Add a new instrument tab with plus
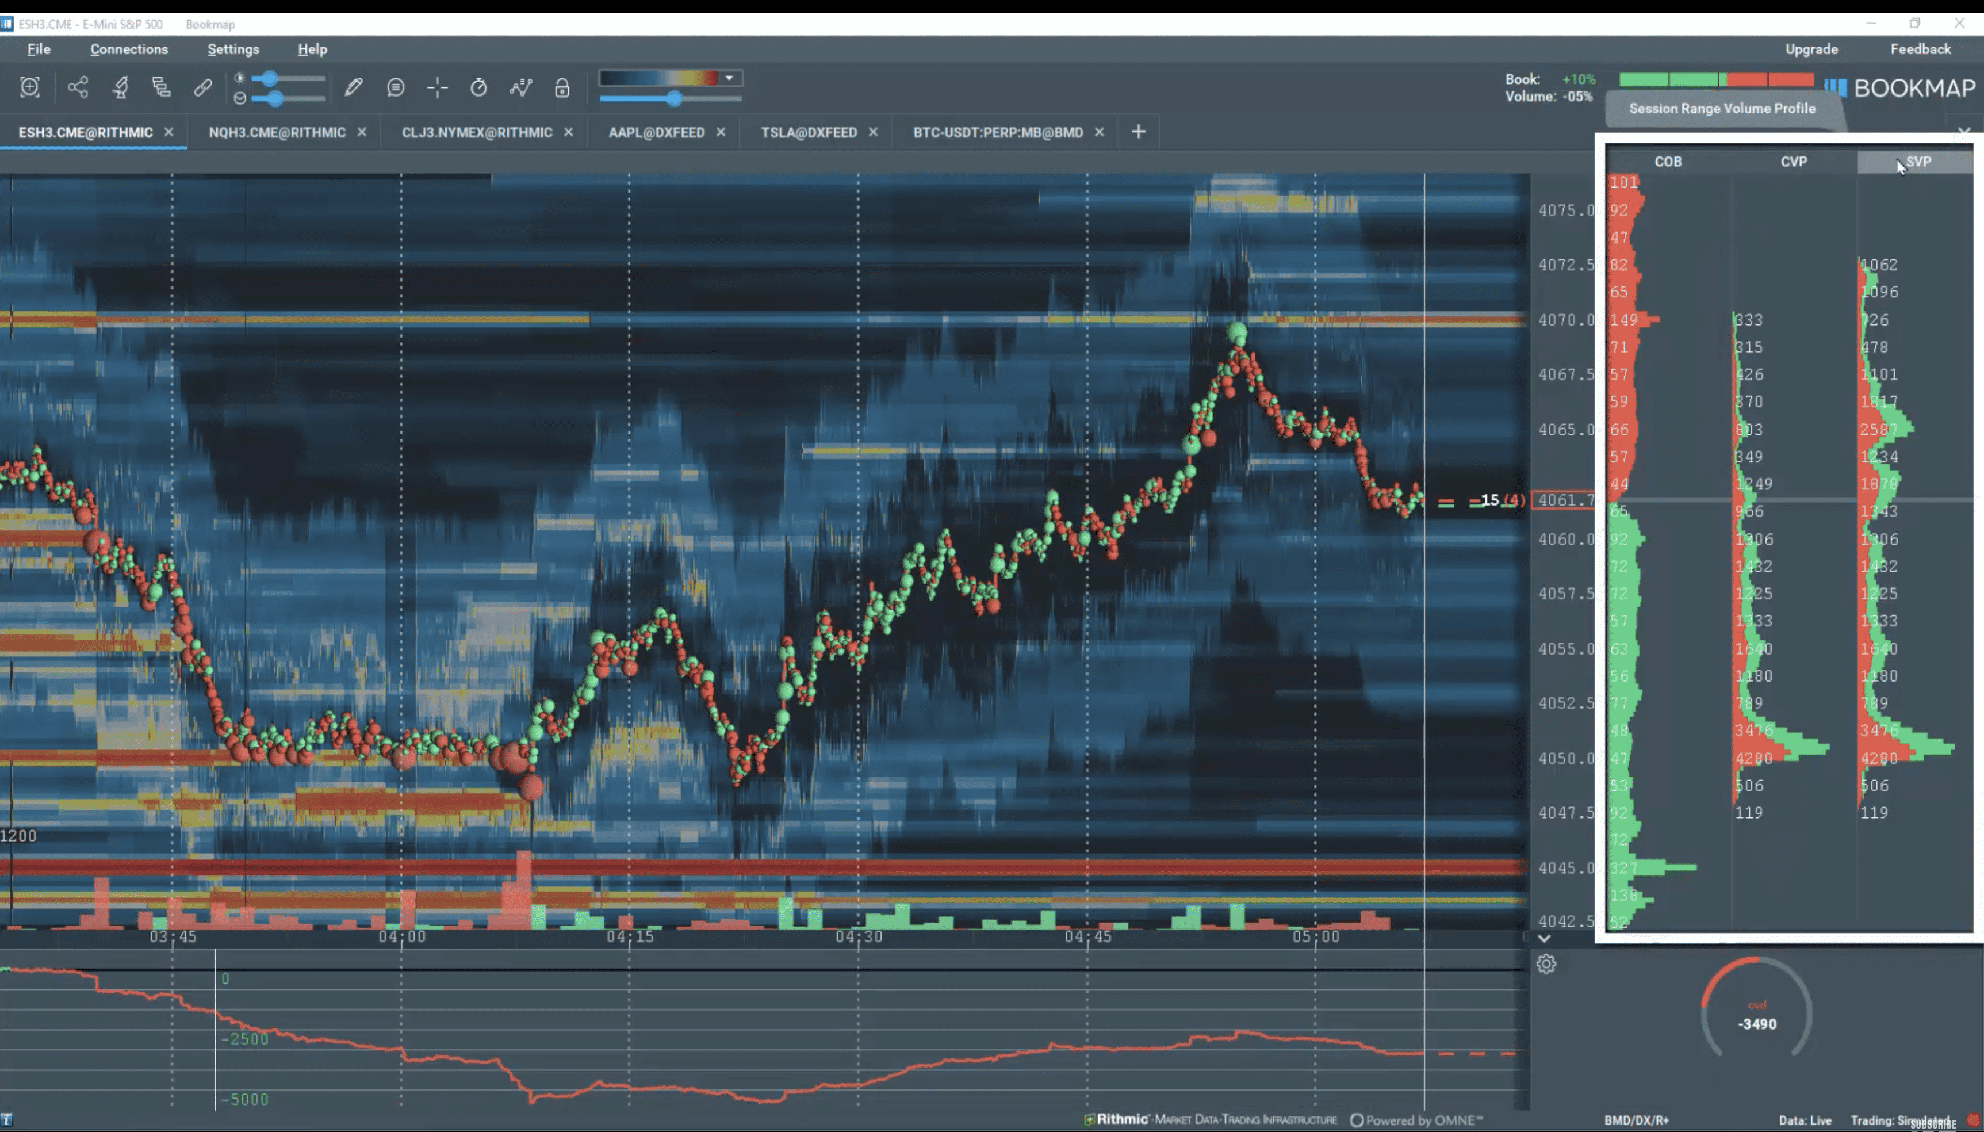This screenshot has height=1132, width=1984. click(x=1139, y=132)
